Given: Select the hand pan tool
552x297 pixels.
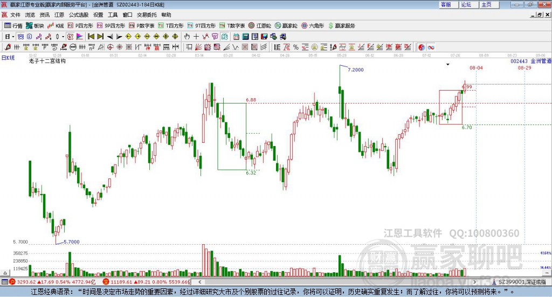Looking at the screenshot, I should (187, 37).
